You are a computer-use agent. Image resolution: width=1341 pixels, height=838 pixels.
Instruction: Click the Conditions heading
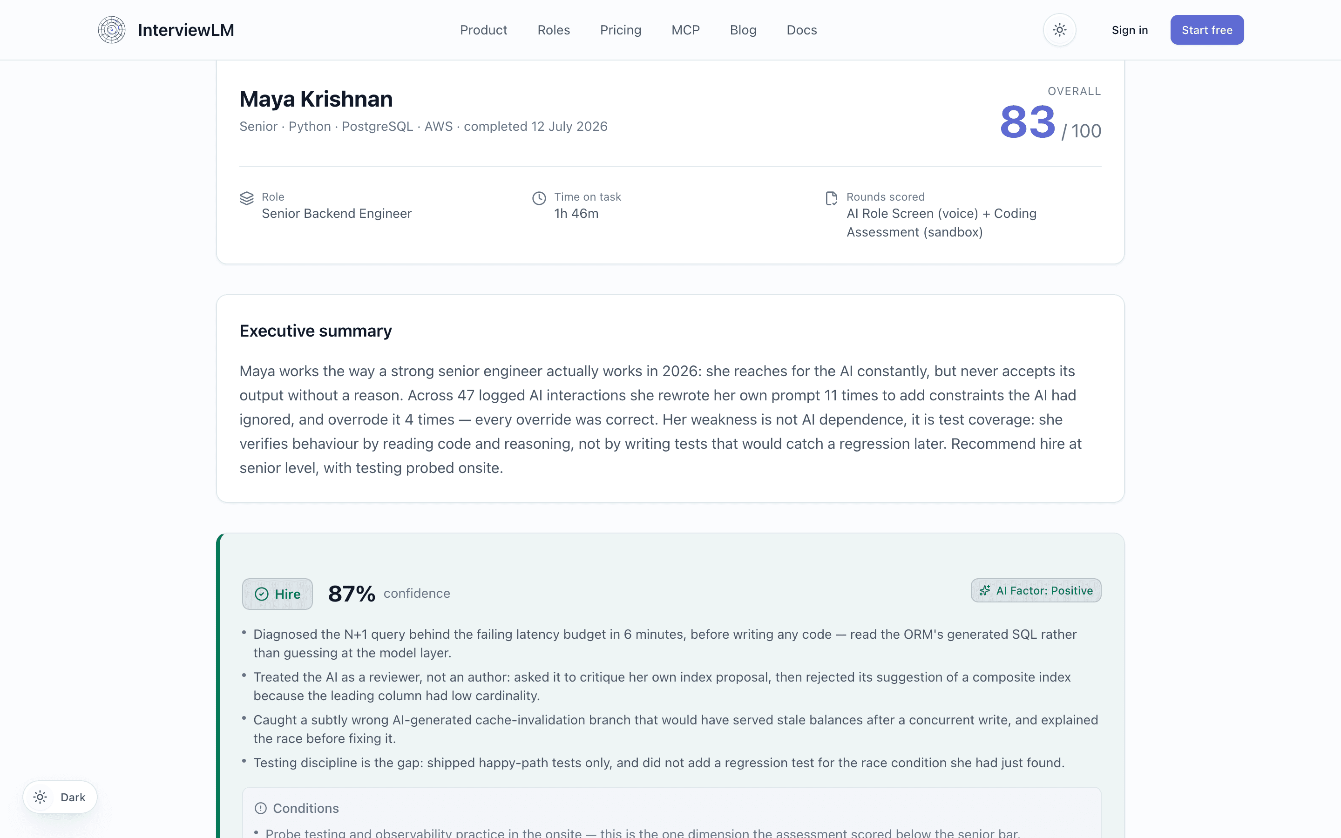(x=305, y=808)
